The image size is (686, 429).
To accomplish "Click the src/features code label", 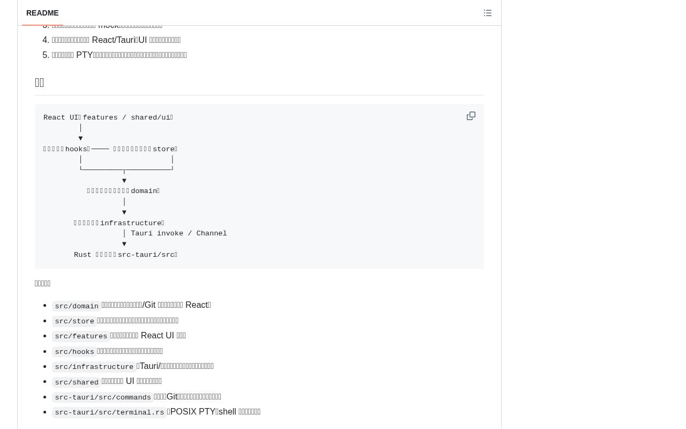I will coord(81,336).
